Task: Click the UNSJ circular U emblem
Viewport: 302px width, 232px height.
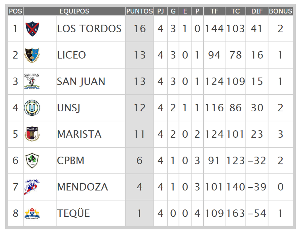Action: pyautogui.click(x=32, y=108)
